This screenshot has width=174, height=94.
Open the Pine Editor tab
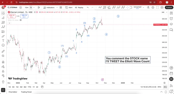(13, 92)
